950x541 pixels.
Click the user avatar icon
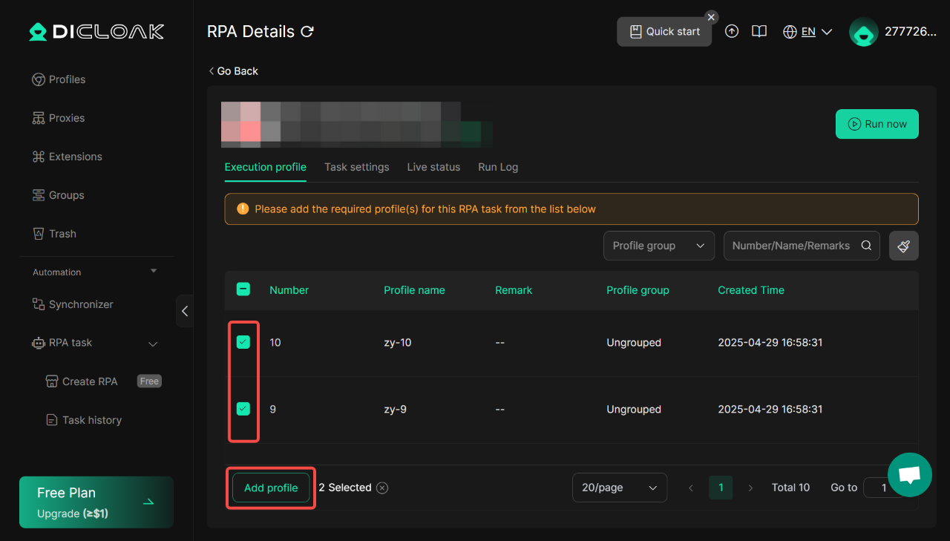coord(864,32)
